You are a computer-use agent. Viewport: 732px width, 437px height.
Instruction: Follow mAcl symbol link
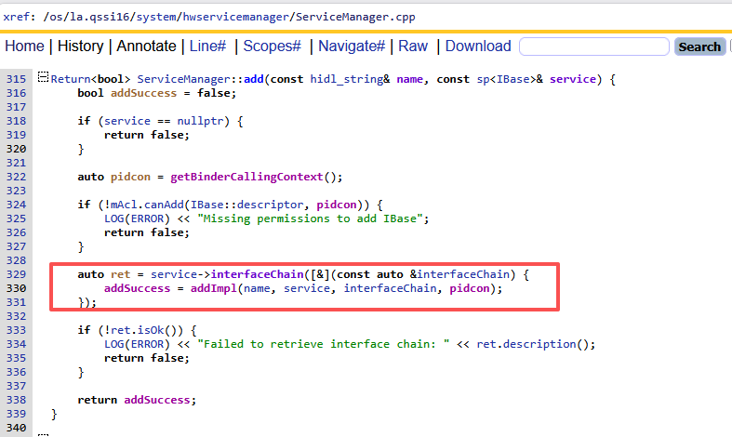point(124,205)
